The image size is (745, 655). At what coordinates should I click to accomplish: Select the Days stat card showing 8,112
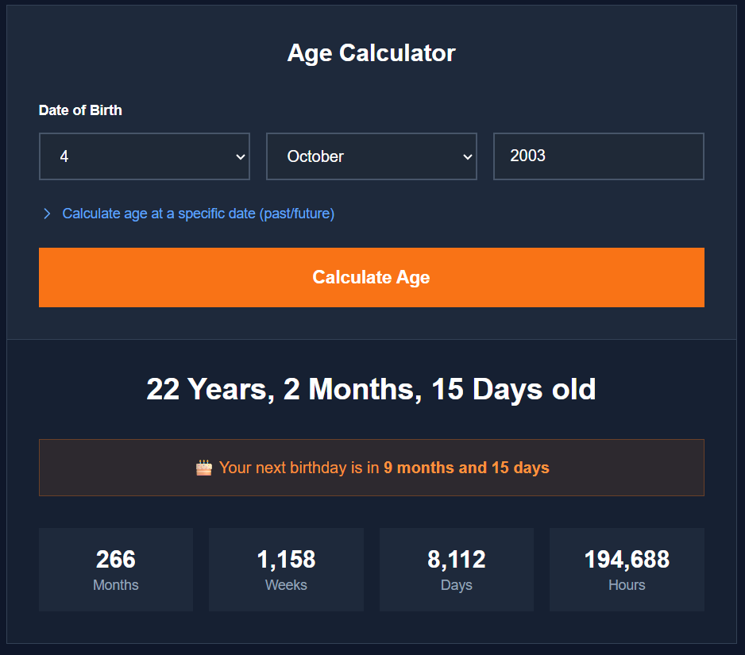456,569
